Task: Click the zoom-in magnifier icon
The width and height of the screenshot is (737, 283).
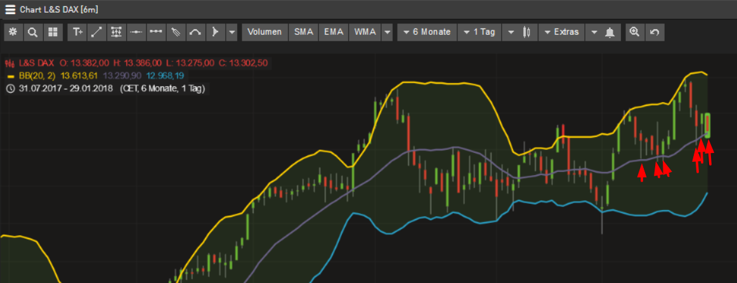Action: click(633, 32)
